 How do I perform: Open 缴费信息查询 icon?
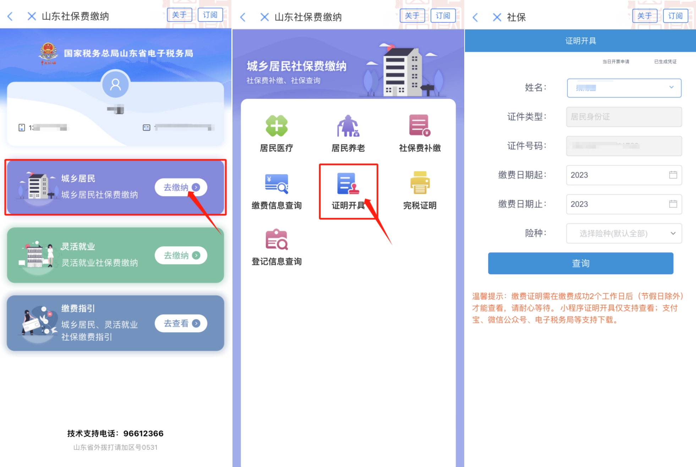coord(276,184)
